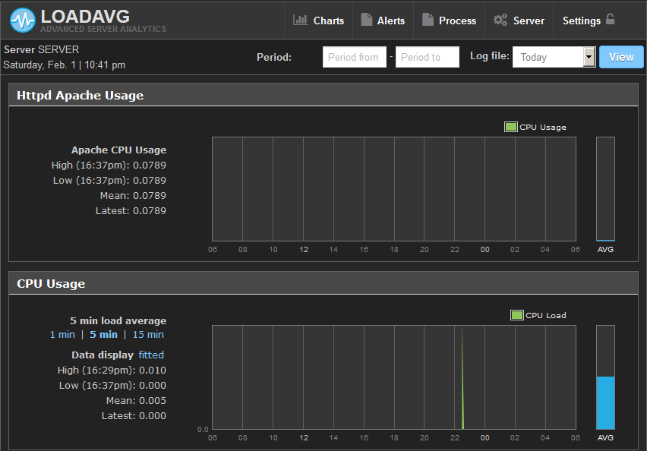Viewport: 647px width, 451px height.
Task: Open the Today log file combo box
Action: (x=548, y=57)
